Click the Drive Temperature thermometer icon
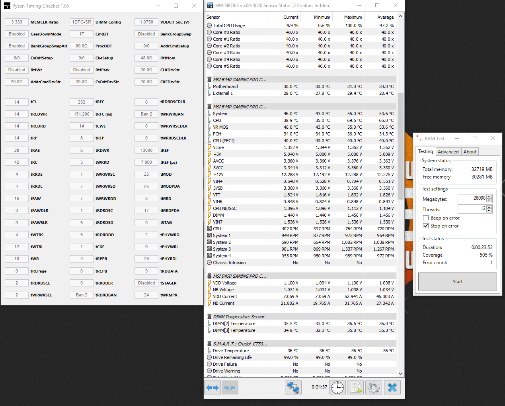 (209, 351)
